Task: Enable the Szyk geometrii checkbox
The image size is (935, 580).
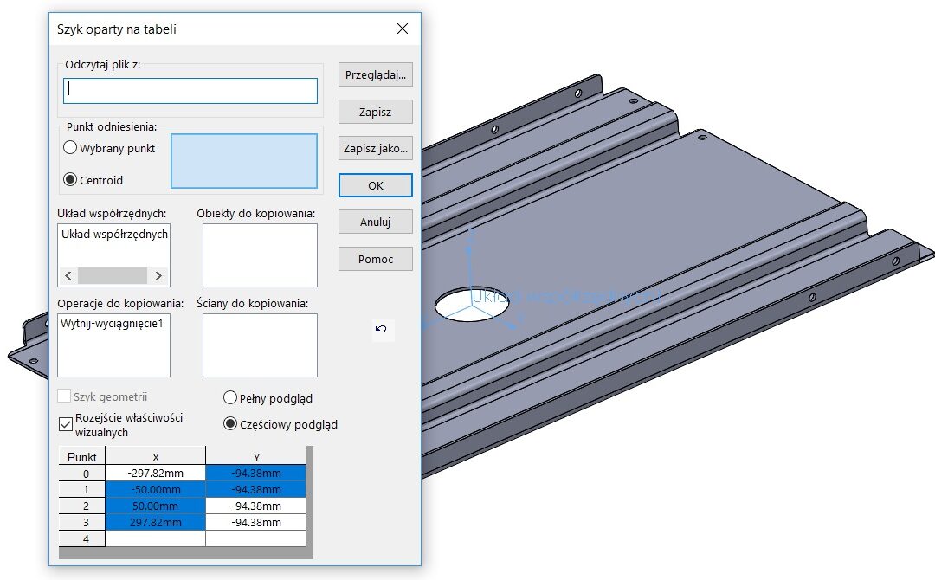Action: tap(65, 396)
